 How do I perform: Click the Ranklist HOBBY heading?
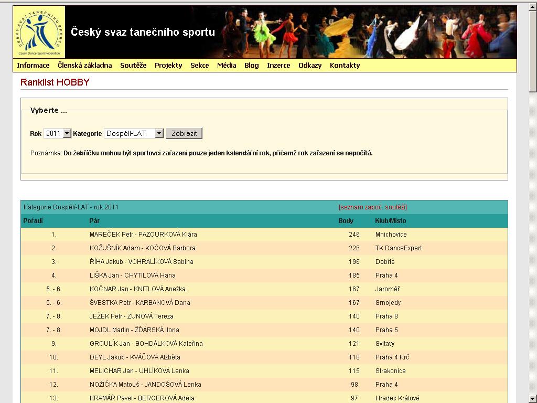click(55, 82)
